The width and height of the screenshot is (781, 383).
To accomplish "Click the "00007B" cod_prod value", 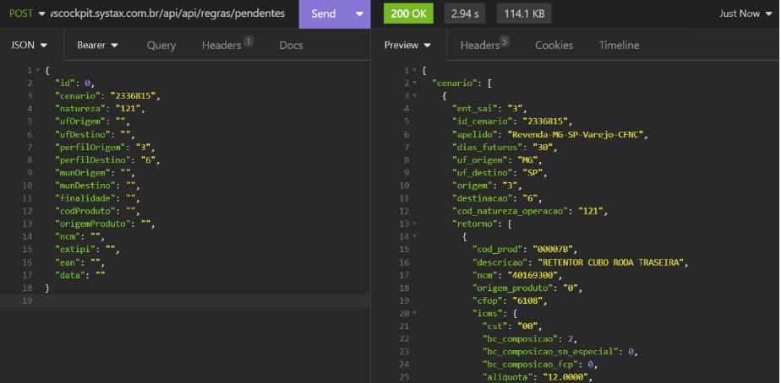I will pos(554,249).
